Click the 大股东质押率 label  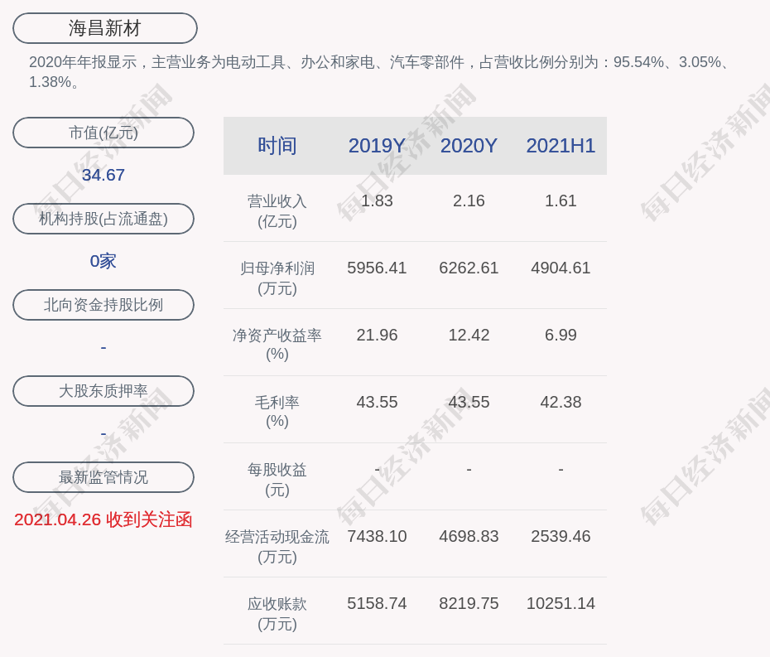point(103,391)
